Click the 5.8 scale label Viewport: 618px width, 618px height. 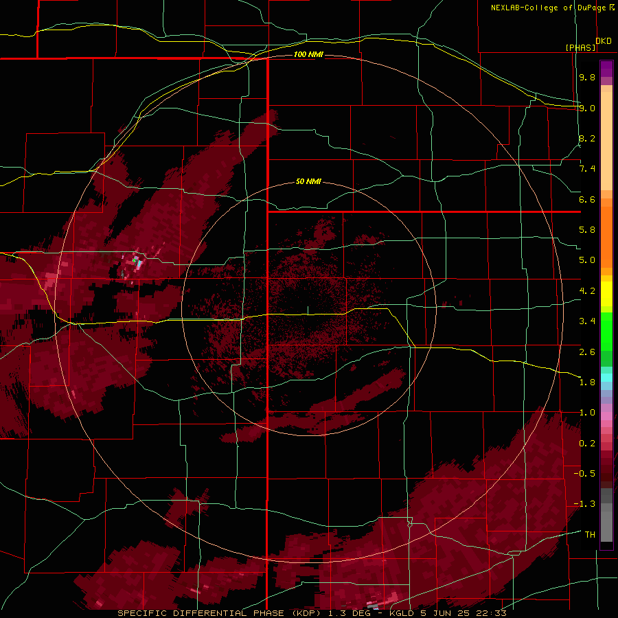tap(587, 230)
